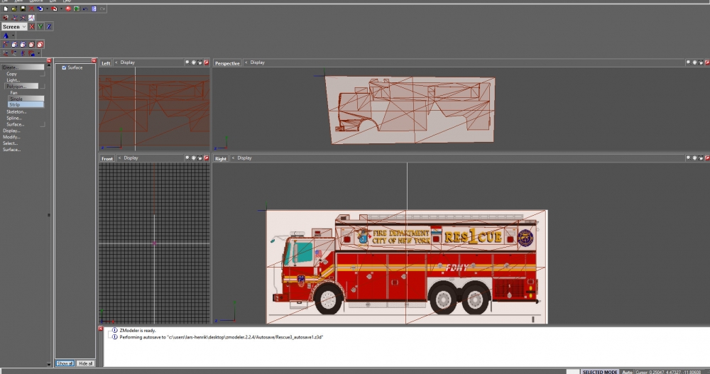Screen dimensions: 710x374
Task: Open the bottom Surface... command menu
Action: pos(12,150)
